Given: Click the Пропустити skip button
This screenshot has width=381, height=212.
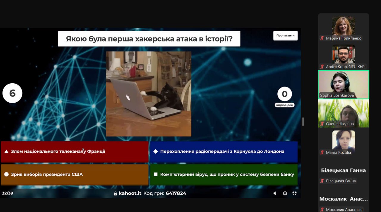Looking at the screenshot, I should pyautogui.click(x=285, y=35).
